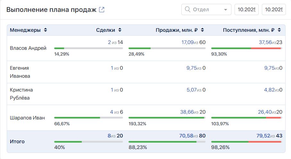Click Шарапов Иван's receipts value 26,40

point(265,112)
